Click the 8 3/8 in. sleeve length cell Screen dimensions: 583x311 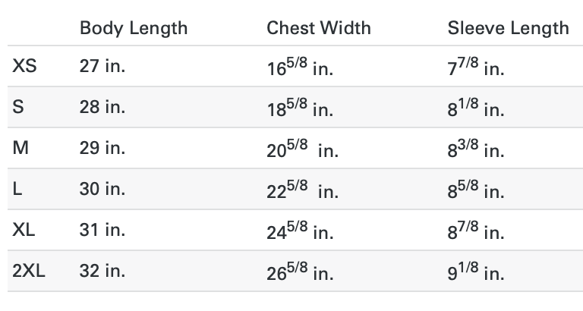476,148
